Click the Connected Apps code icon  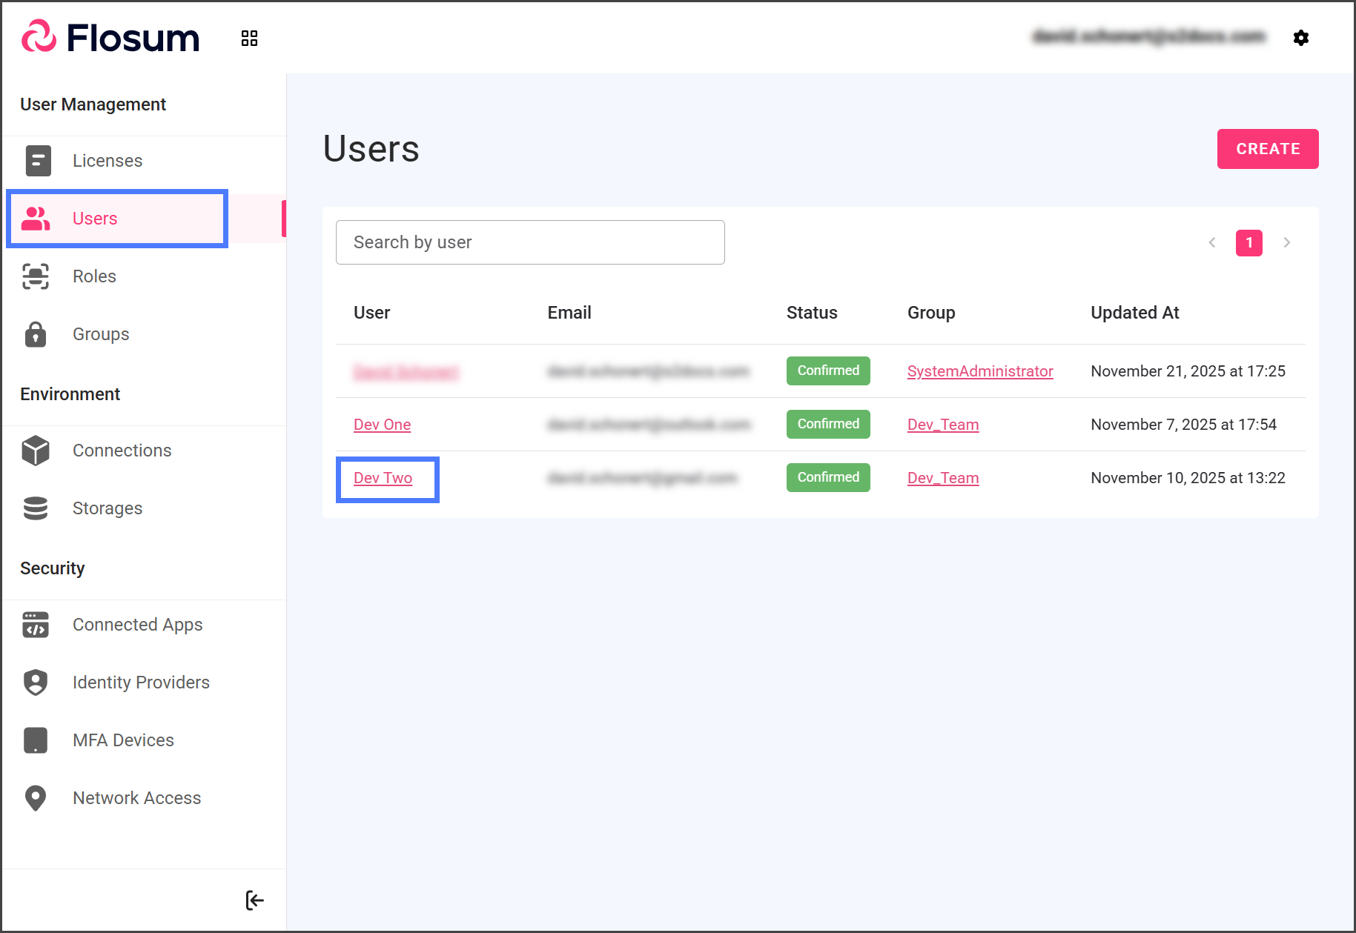[x=36, y=625]
